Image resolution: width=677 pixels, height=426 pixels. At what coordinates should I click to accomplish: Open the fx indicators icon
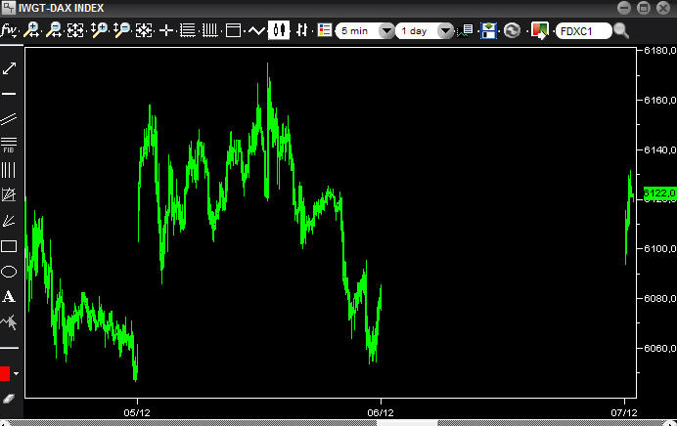(9, 30)
